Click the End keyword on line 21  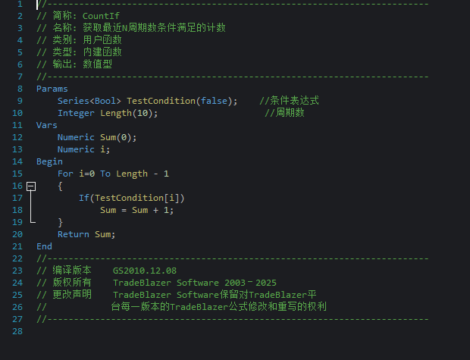coord(44,246)
